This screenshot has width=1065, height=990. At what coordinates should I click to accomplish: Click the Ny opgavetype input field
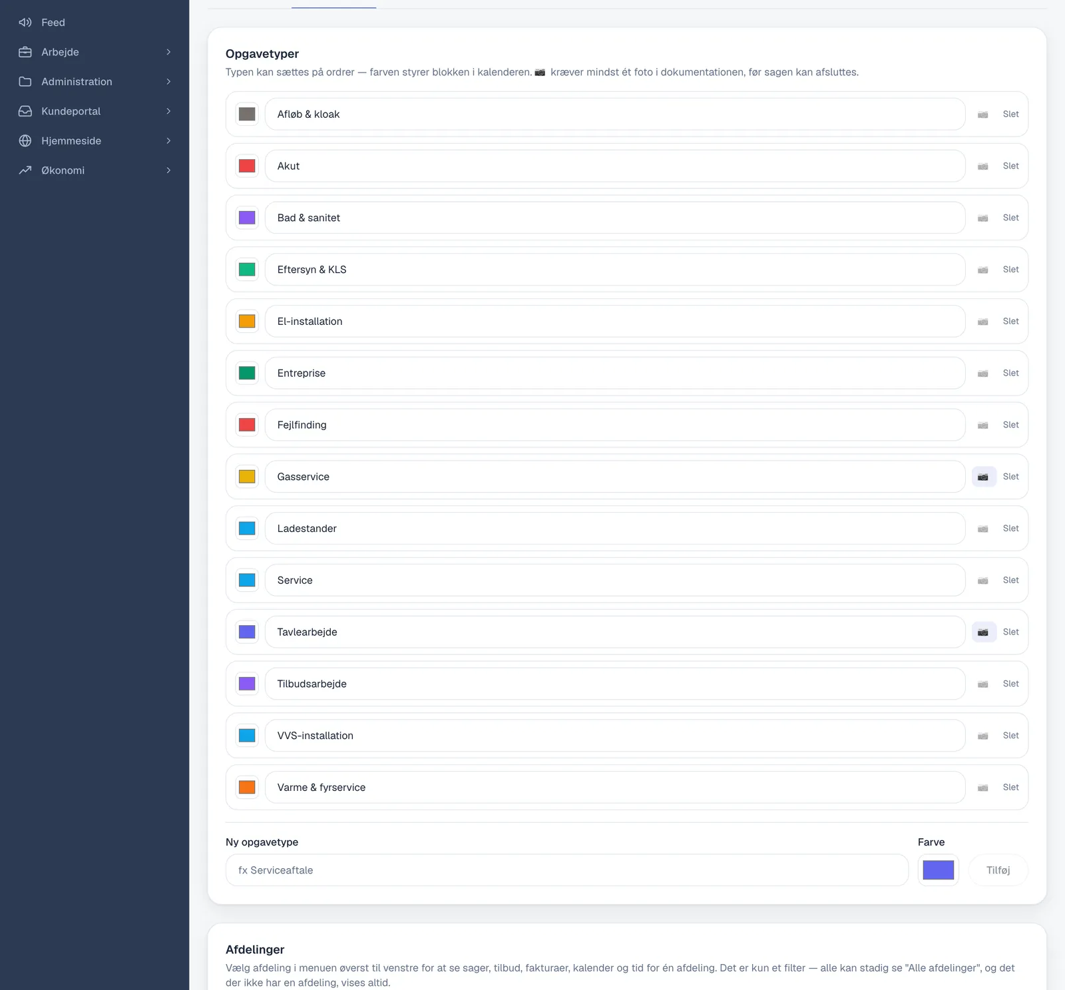[567, 870]
